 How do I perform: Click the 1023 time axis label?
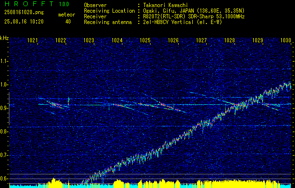(89, 40)
